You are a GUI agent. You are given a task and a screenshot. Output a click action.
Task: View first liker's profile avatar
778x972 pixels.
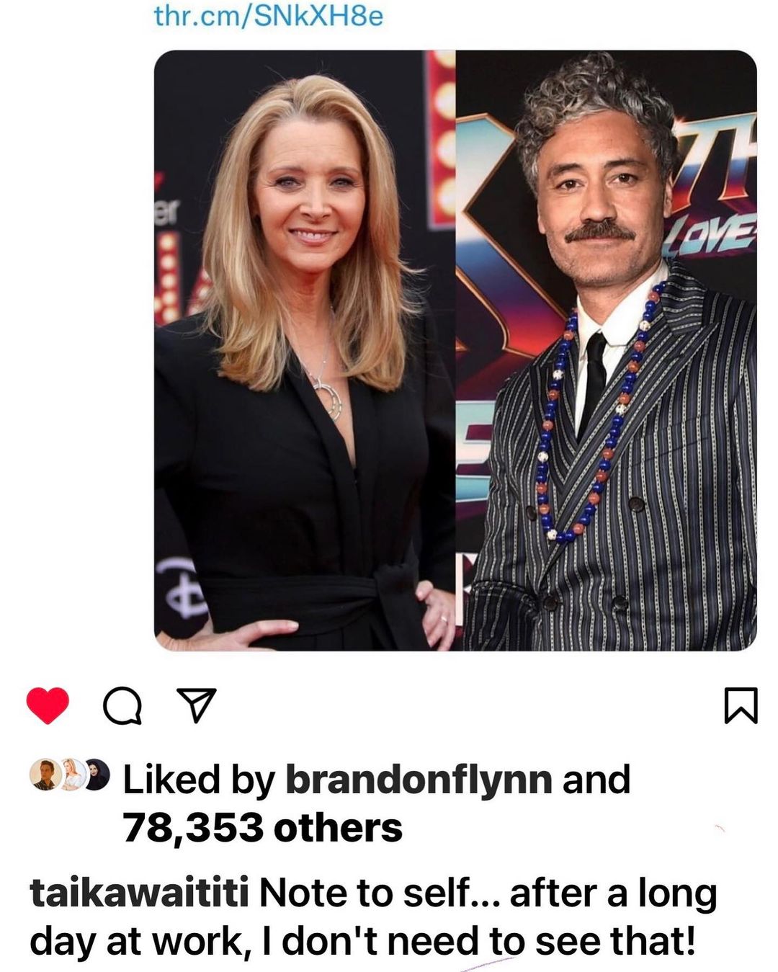click(x=44, y=775)
